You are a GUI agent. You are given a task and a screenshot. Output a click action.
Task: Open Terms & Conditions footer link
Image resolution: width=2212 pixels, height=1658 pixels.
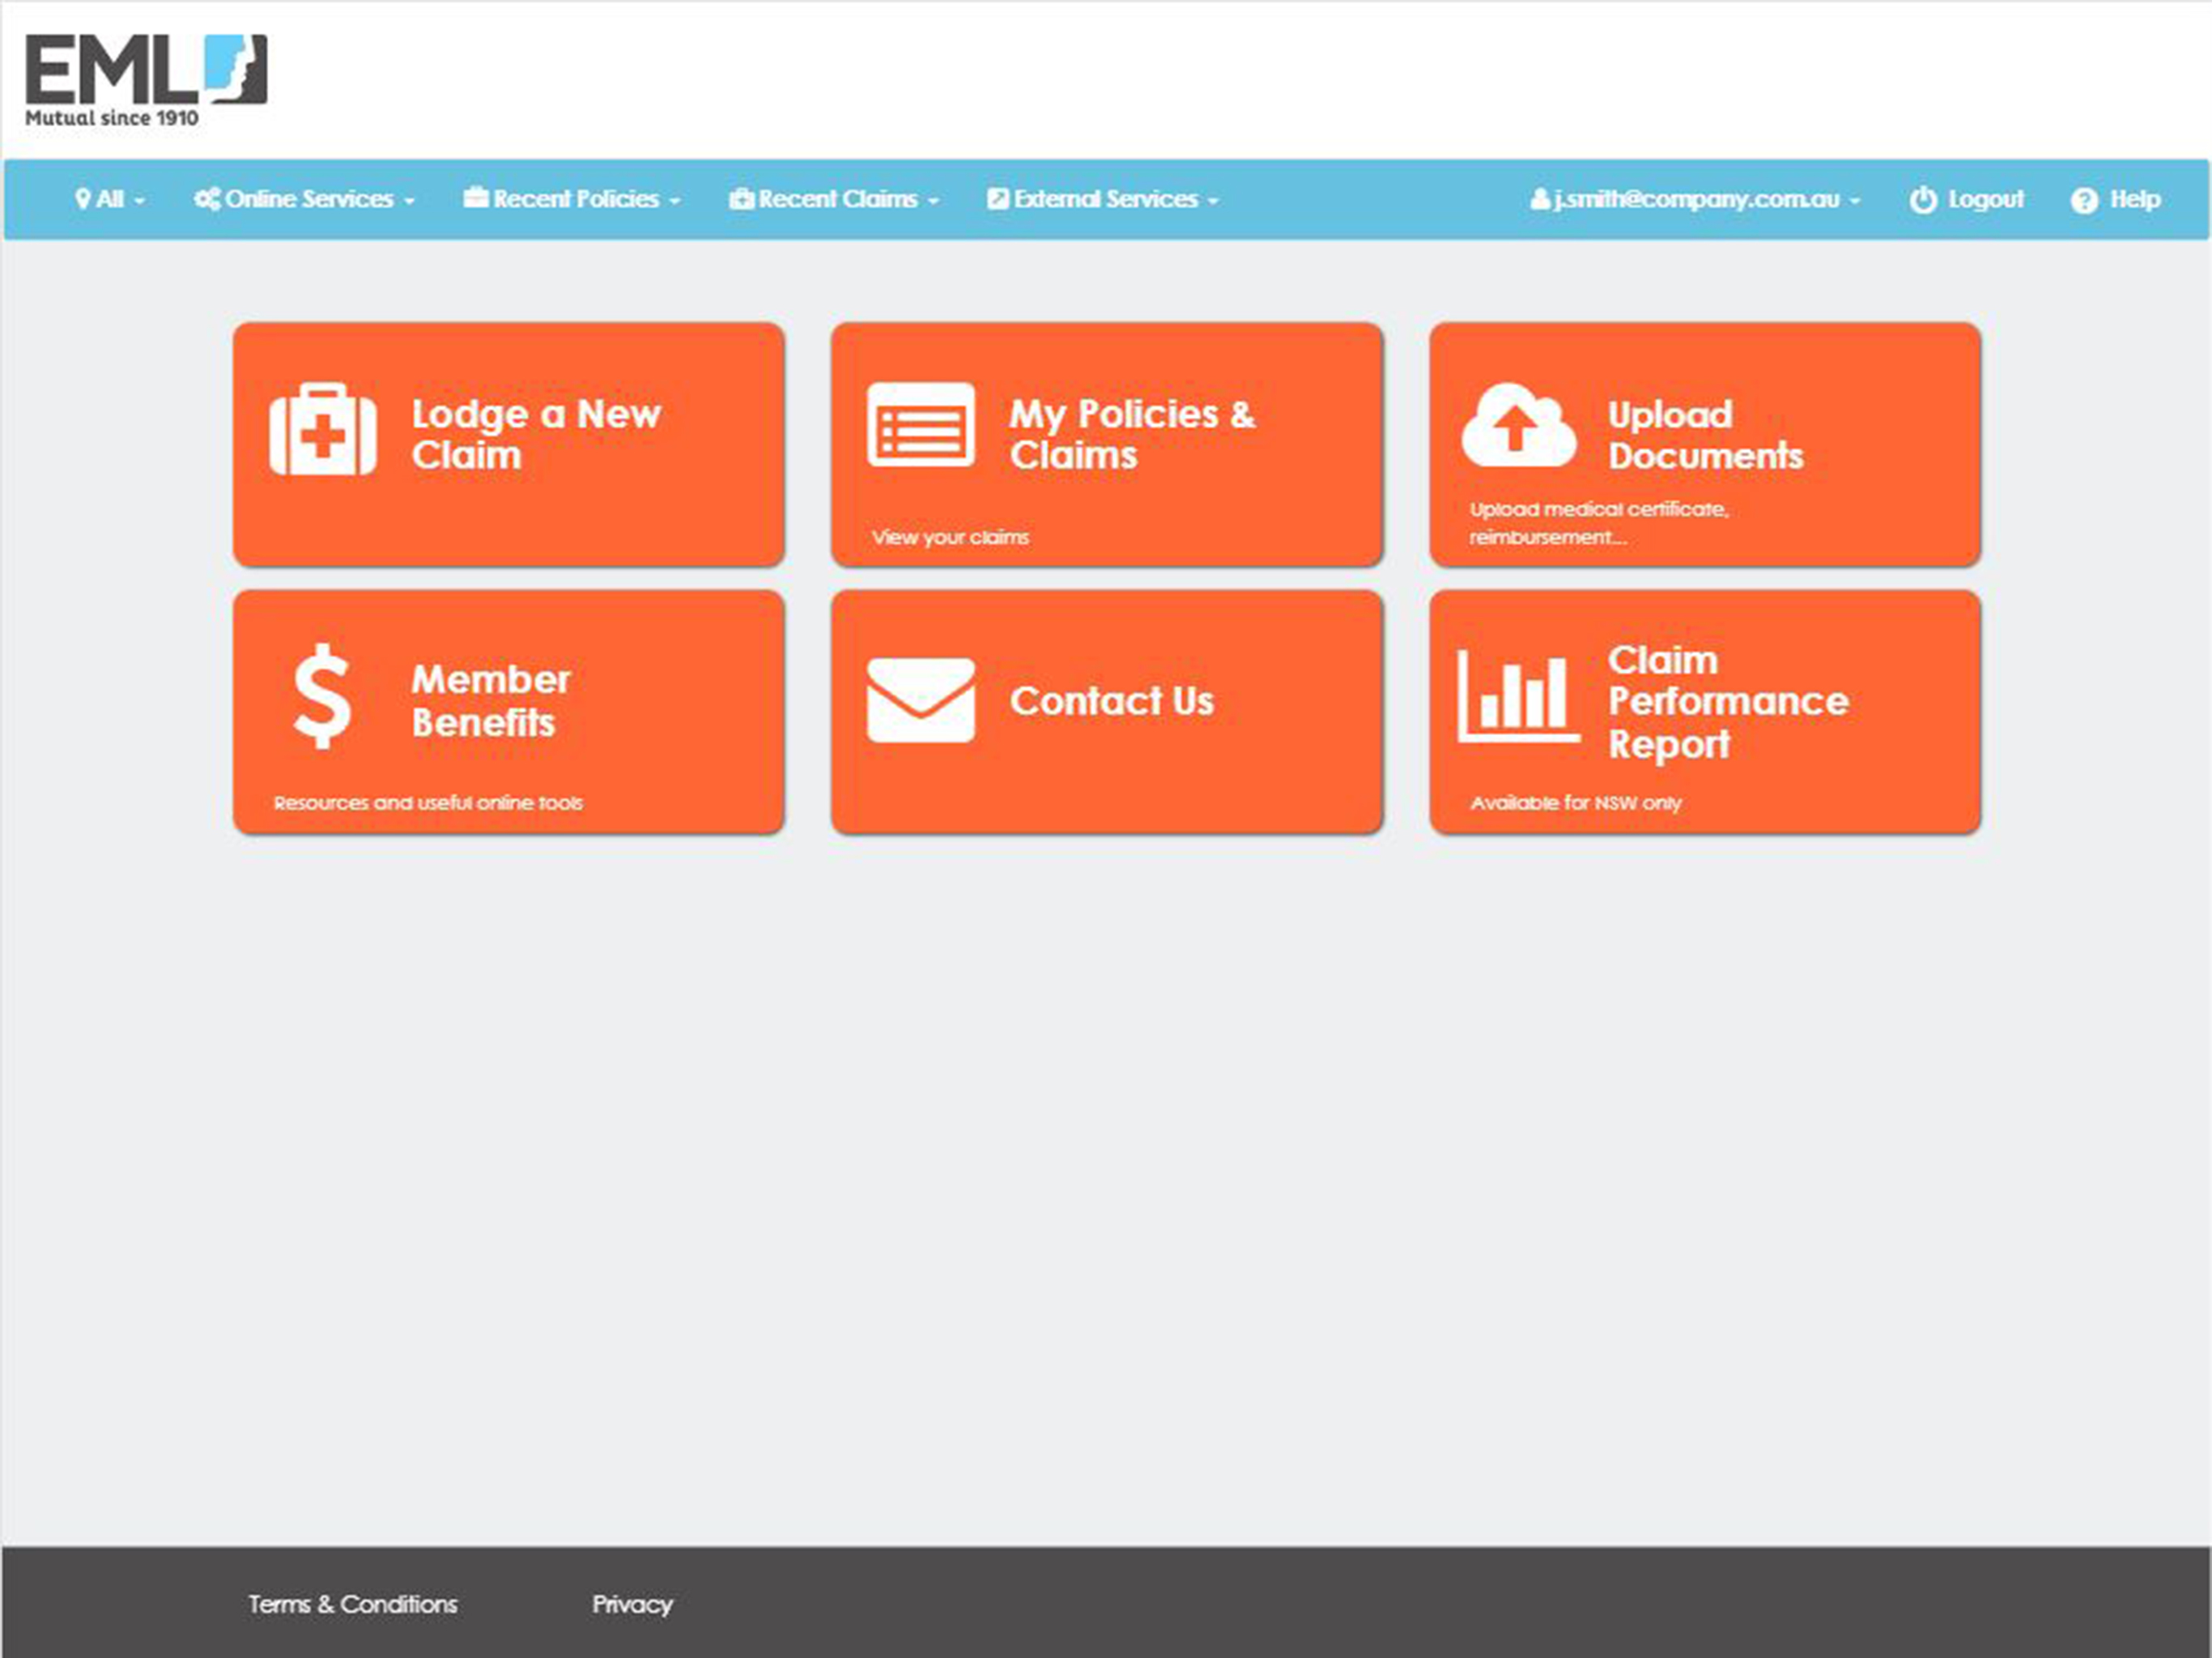[x=353, y=1604]
